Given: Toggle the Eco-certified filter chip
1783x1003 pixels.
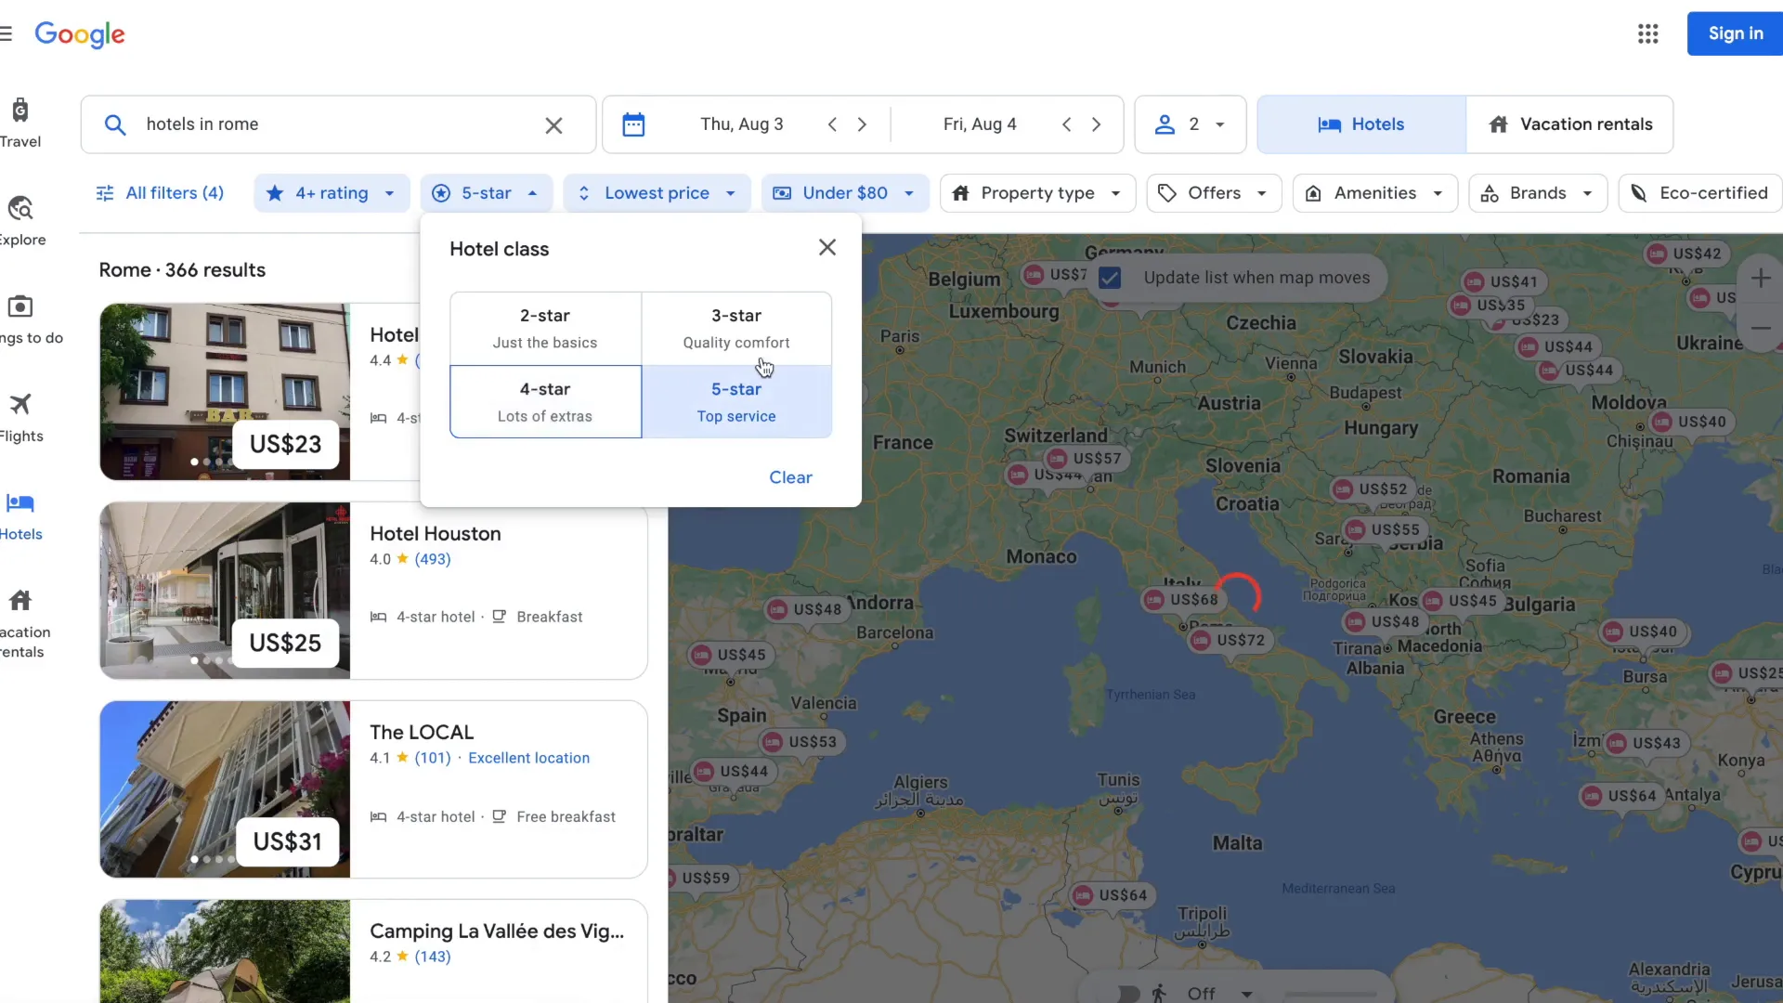Looking at the screenshot, I should click(x=1701, y=193).
